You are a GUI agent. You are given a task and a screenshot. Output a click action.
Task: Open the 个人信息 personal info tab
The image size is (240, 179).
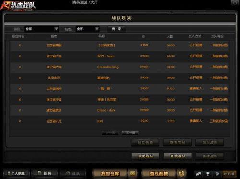[16, 173]
